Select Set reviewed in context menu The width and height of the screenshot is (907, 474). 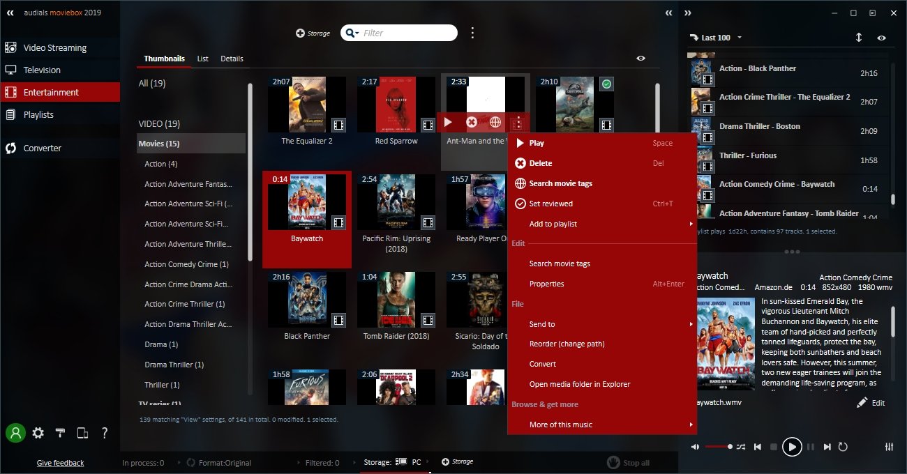(602, 204)
